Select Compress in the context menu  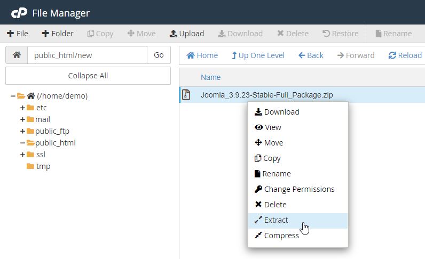click(x=281, y=236)
